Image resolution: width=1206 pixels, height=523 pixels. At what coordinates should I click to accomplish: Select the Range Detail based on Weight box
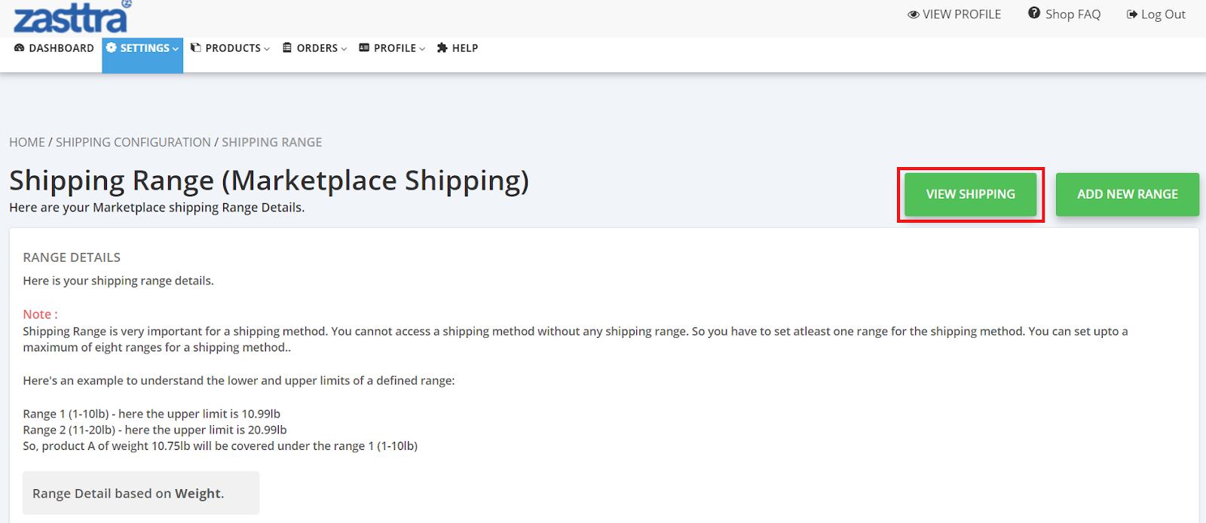tap(141, 493)
